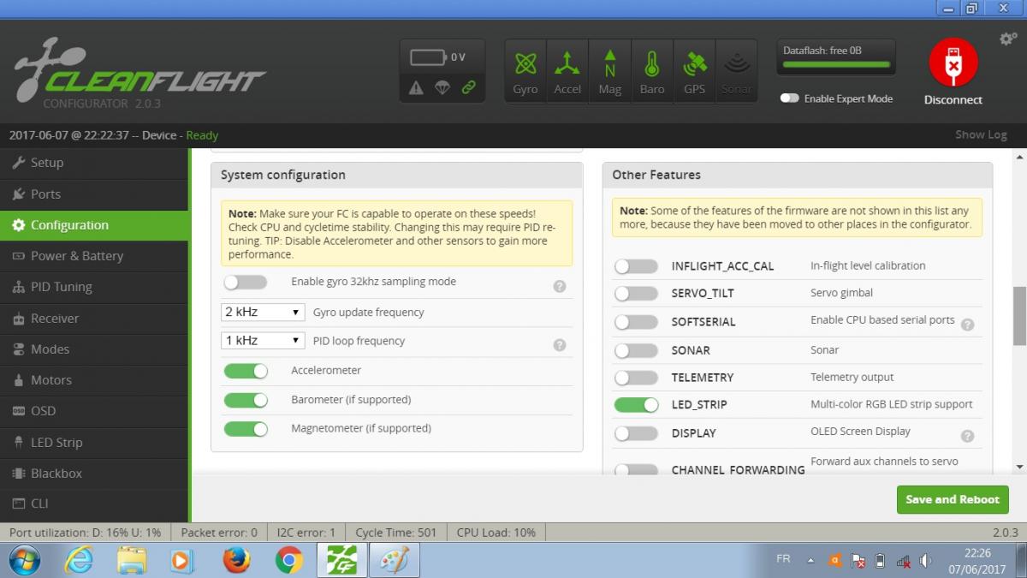The height and width of the screenshot is (578, 1027).
Task: Click help icon beside PID loop frequency
Action: 559,345
